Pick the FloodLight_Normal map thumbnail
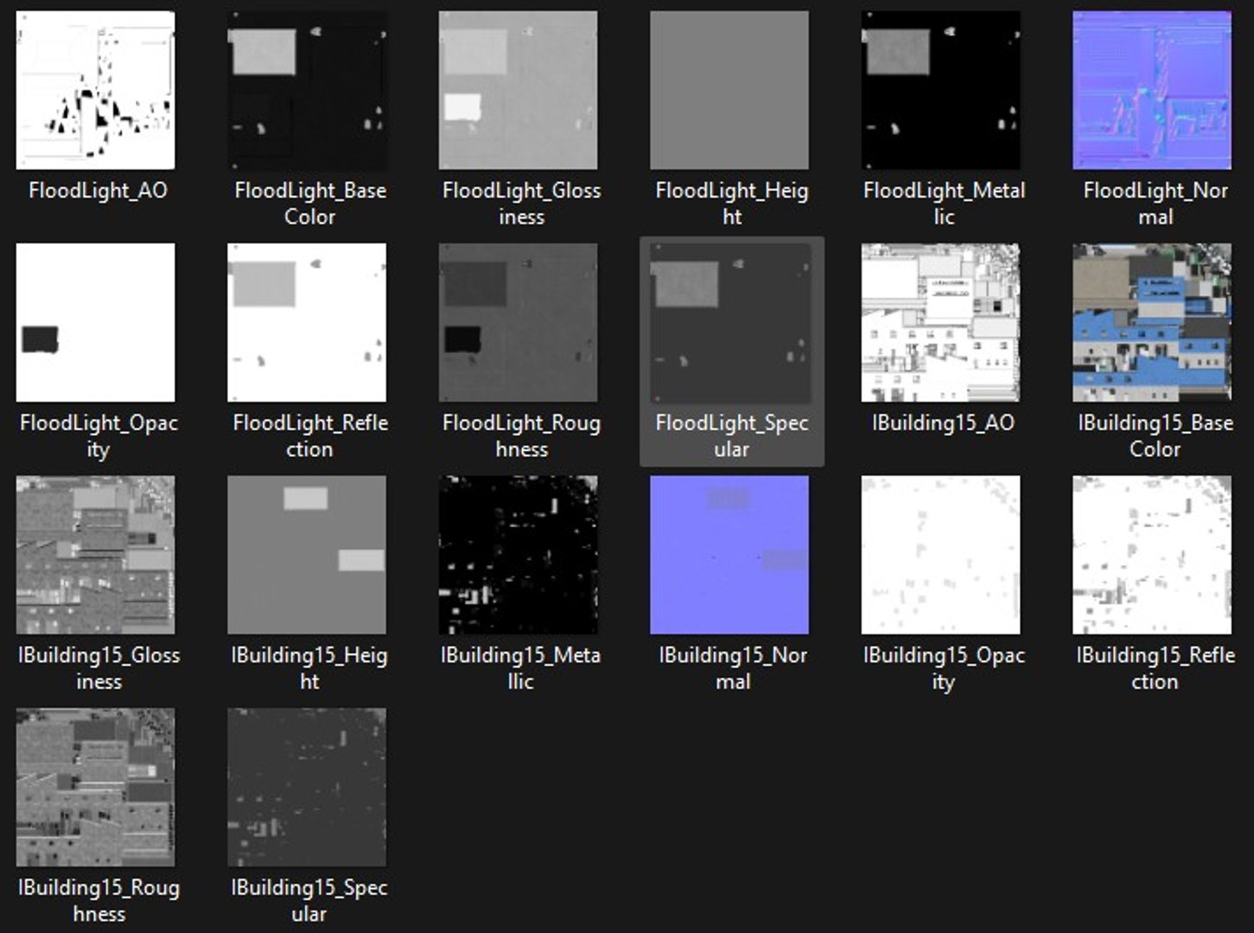The width and height of the screenshot is (1254, 933). (1152, 90)
